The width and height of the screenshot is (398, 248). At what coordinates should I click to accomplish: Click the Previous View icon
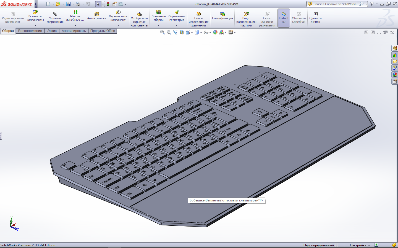click(x=175, y=33)
